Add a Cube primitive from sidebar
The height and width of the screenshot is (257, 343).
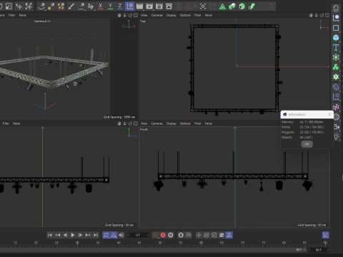[x=336, y=38]
